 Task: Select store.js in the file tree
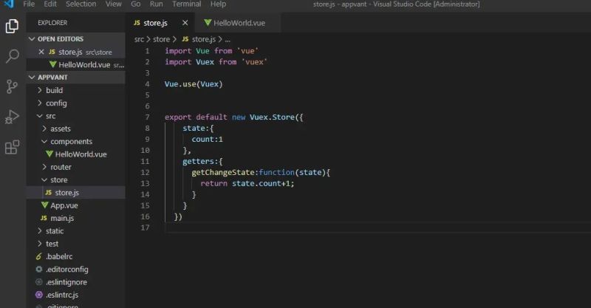pos(75,193)
